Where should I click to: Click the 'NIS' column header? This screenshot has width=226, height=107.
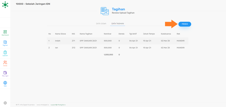73,34
